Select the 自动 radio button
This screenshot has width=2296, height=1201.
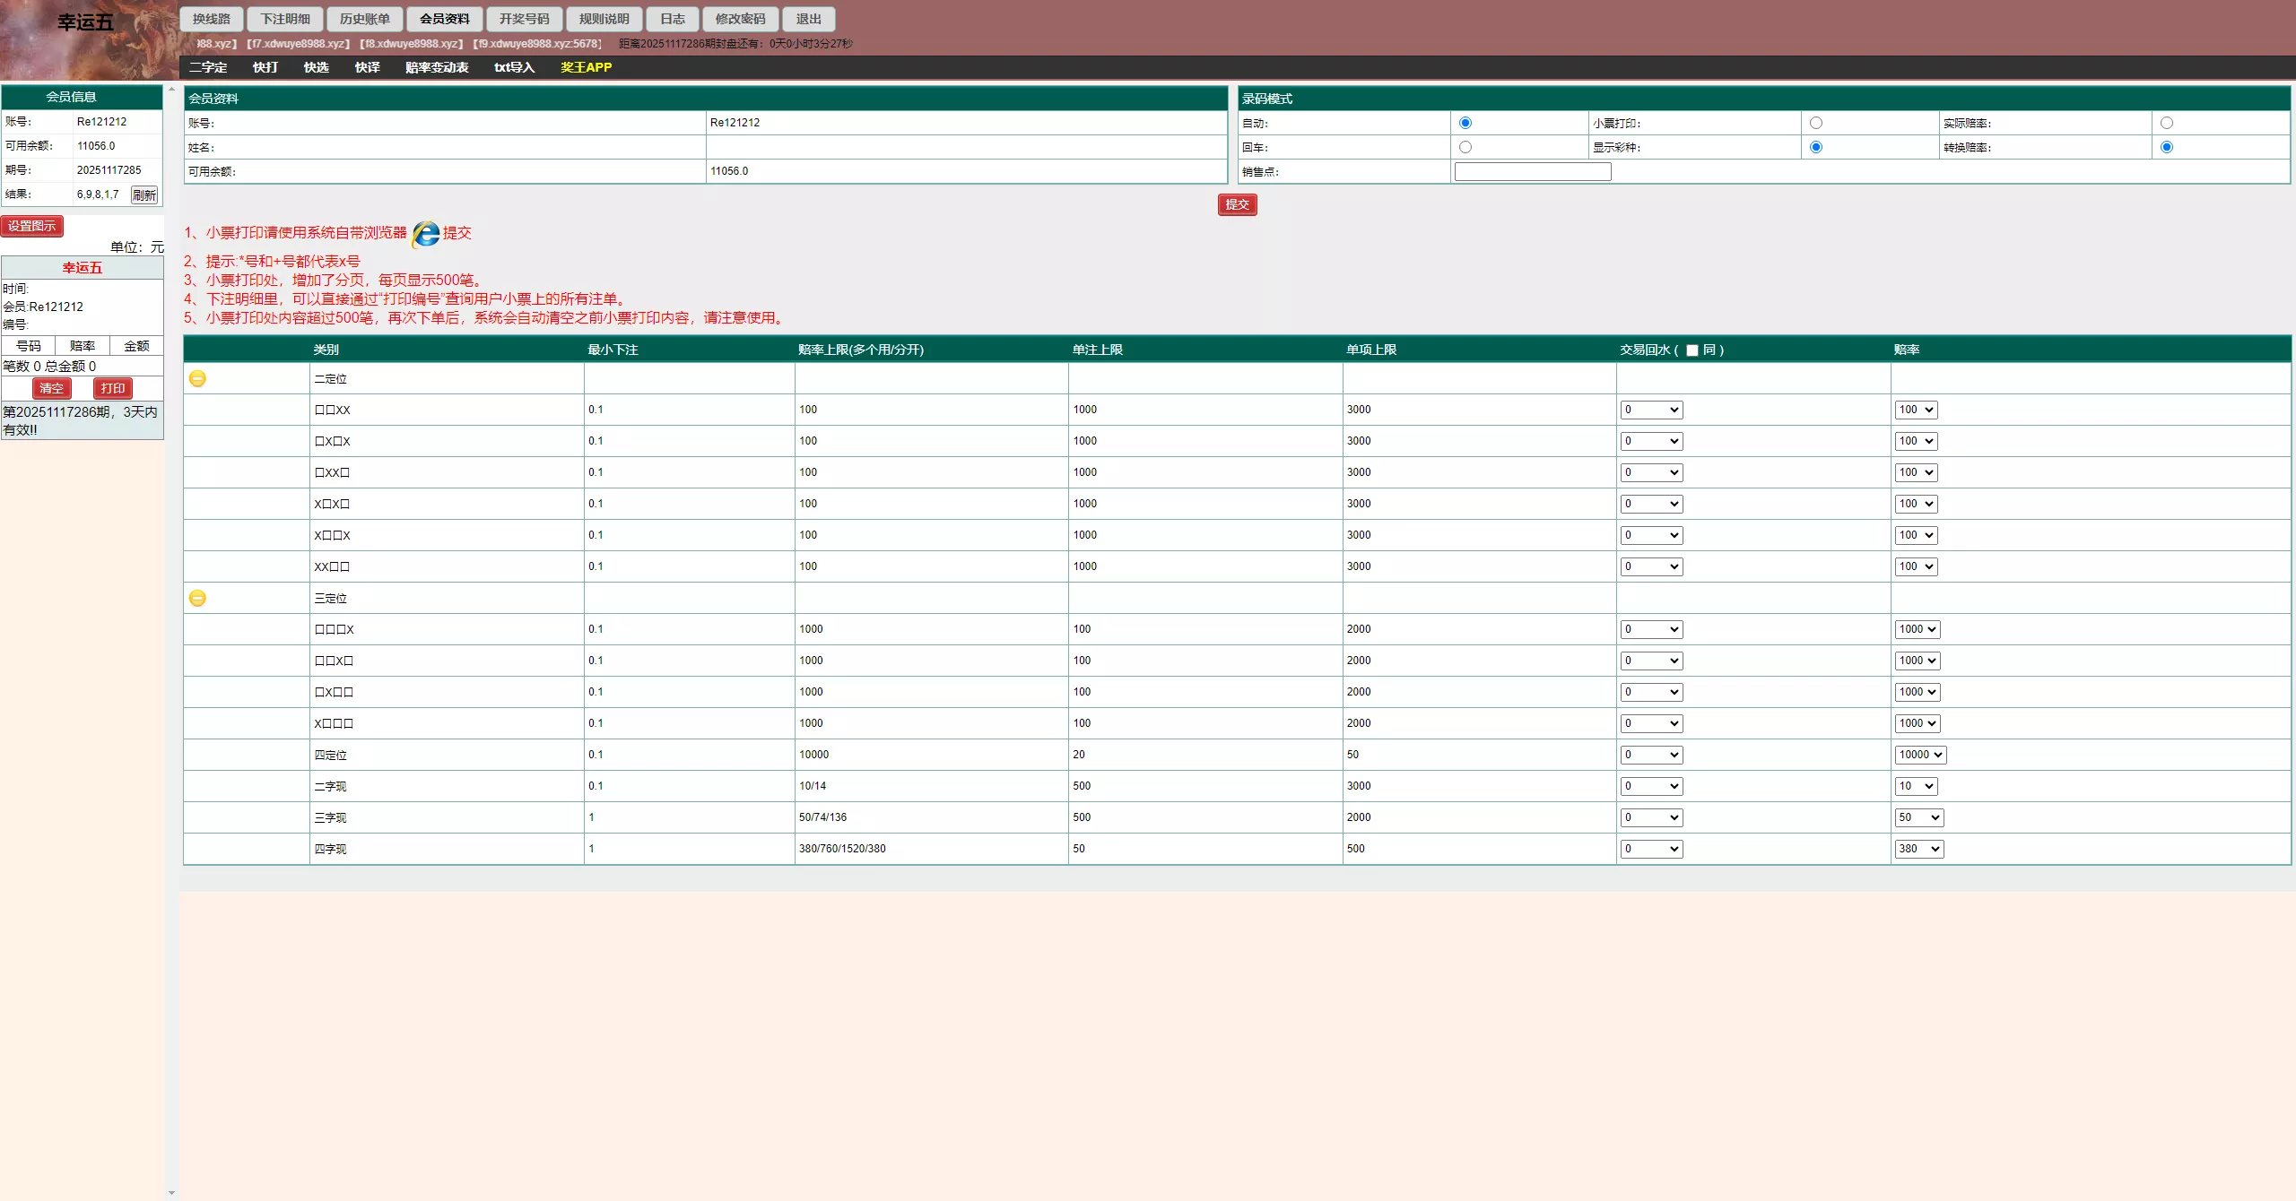[x=1465, y=123]
